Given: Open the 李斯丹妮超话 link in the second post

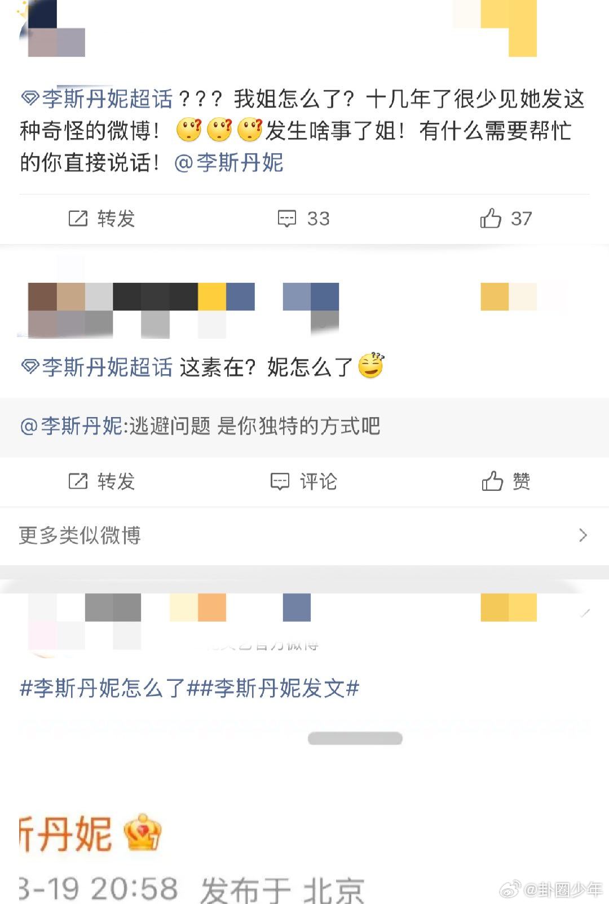Looking at the screenshot, I should tap(107, 367).
